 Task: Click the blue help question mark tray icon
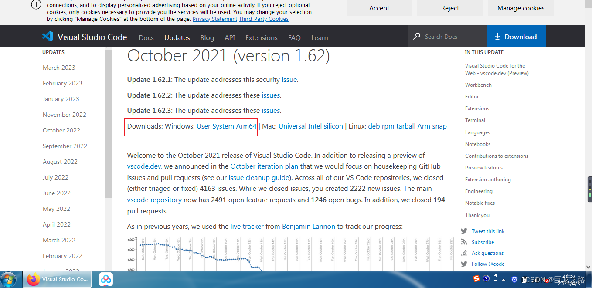tap(487, 278)
